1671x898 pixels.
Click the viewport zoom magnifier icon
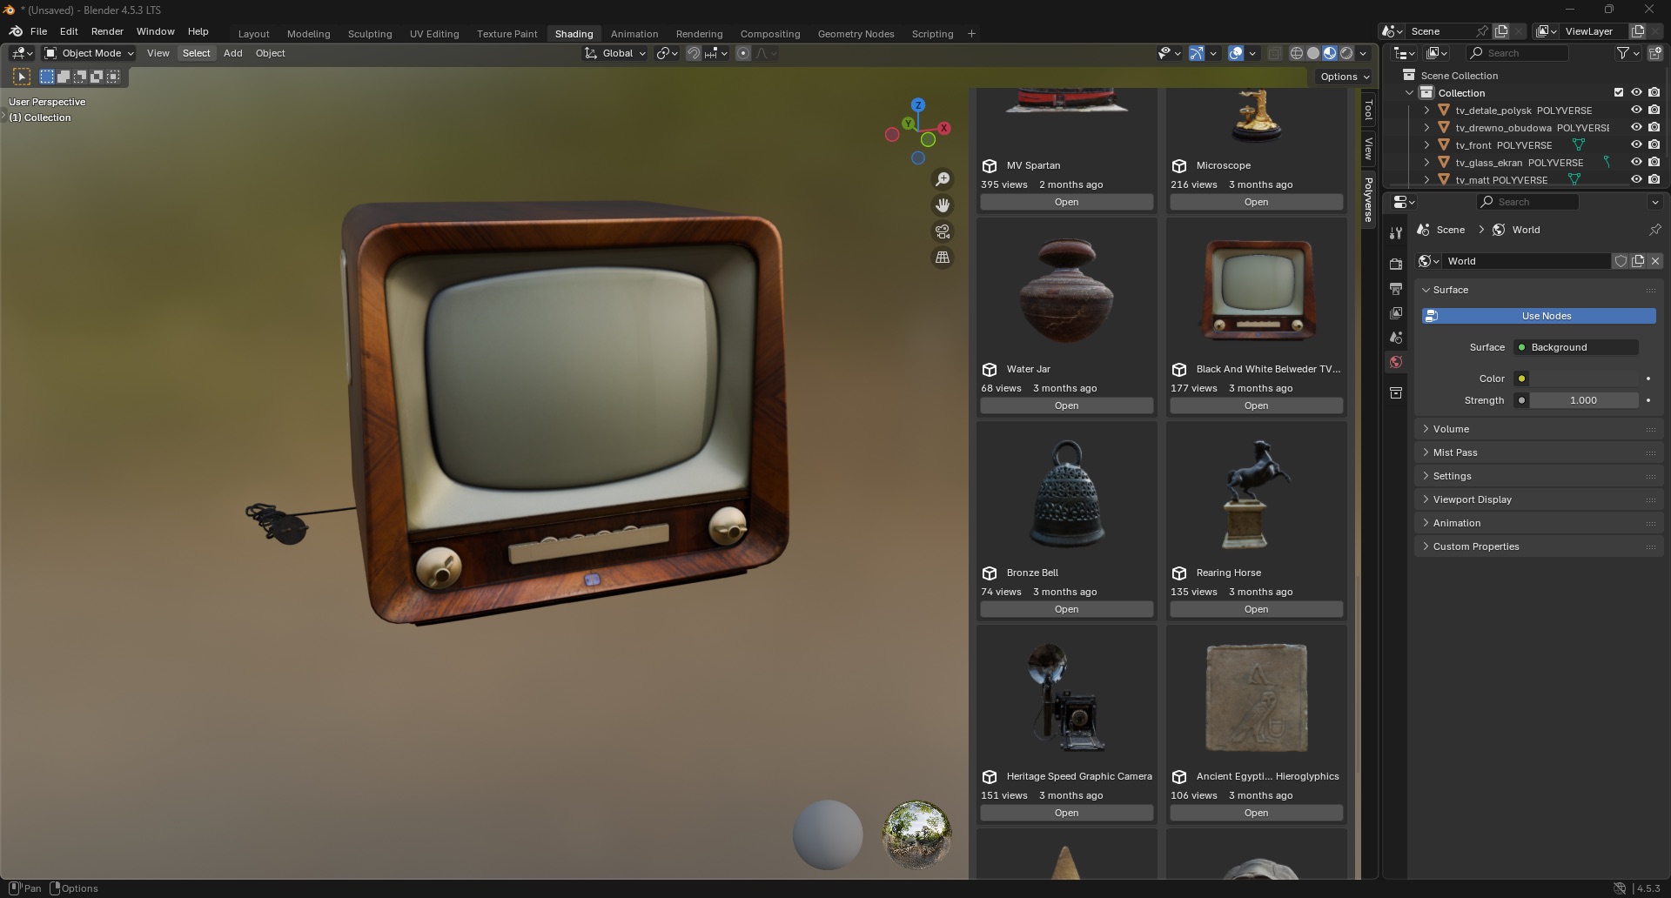pos(943,179)
